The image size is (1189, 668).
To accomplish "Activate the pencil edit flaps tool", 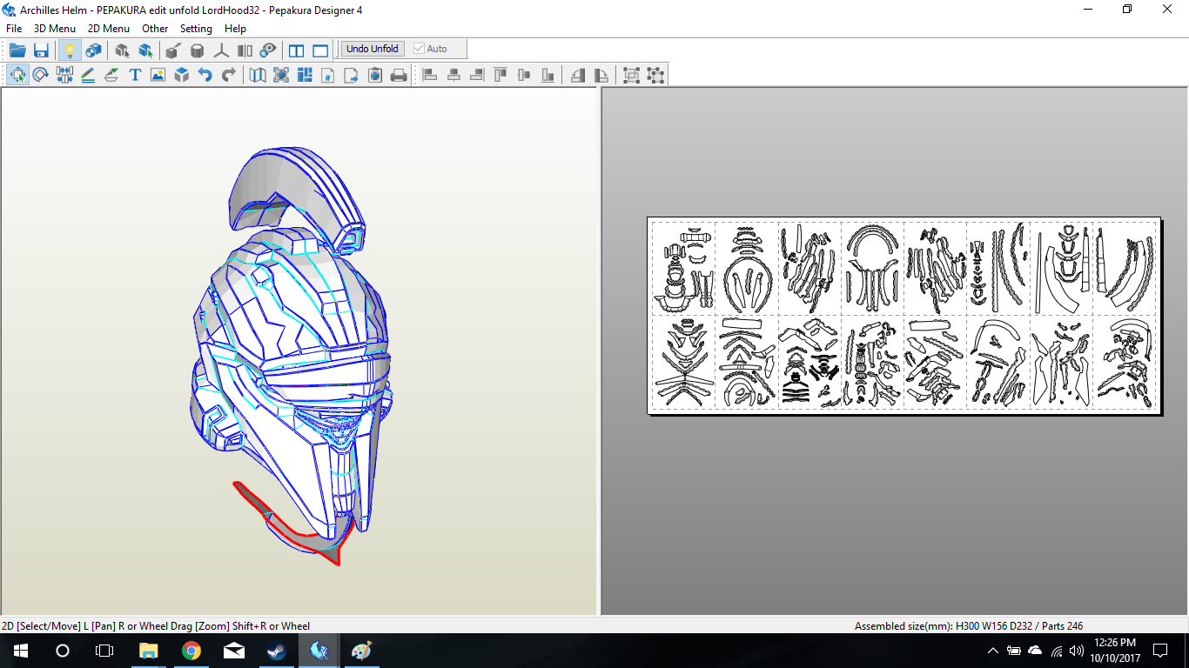I will click(88, 75).
